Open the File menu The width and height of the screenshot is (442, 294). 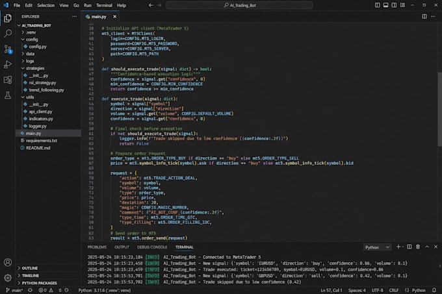(17, 5)
